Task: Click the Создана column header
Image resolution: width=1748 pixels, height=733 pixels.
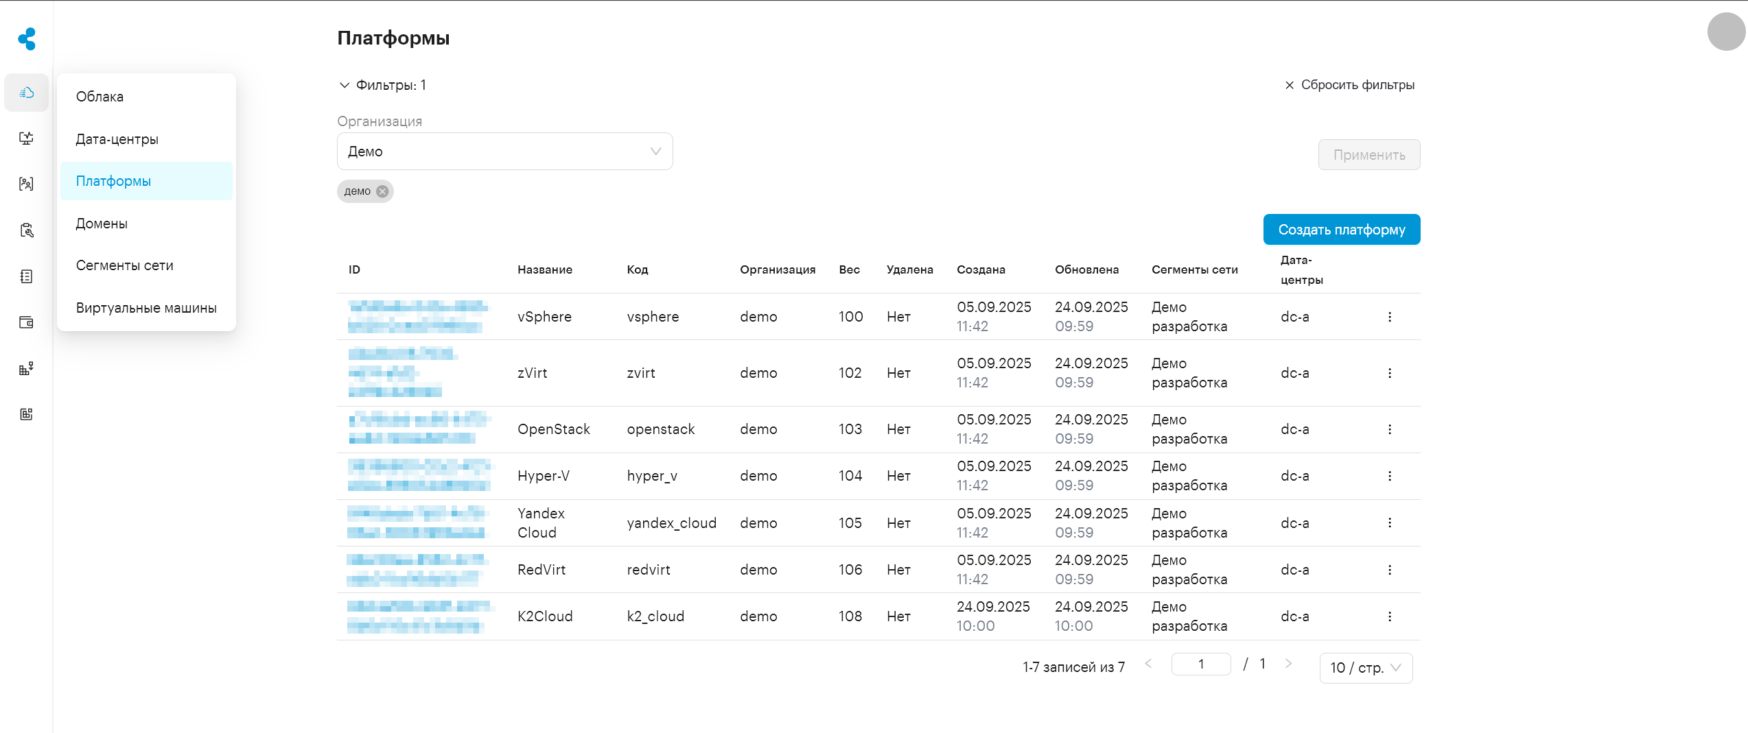Action: click(981, 269)
